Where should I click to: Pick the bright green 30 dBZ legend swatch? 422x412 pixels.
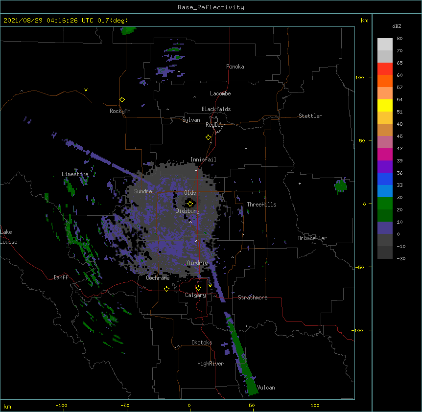click(385, 204)
